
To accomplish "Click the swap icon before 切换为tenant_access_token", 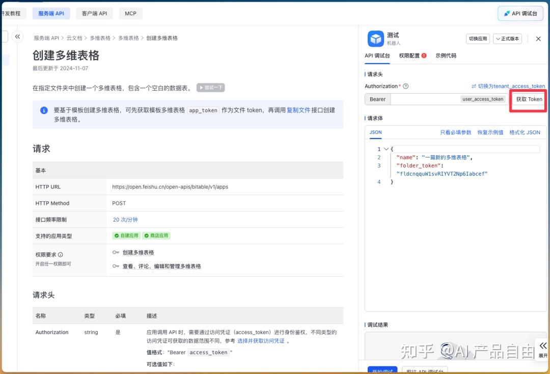I will click(x=474, y=86).
